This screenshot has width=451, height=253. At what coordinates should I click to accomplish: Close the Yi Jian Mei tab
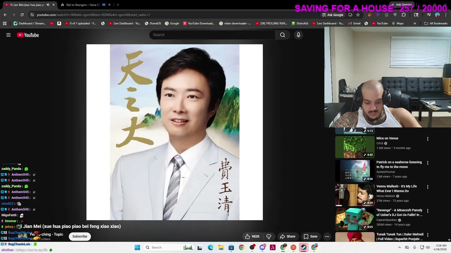(54, 5)
